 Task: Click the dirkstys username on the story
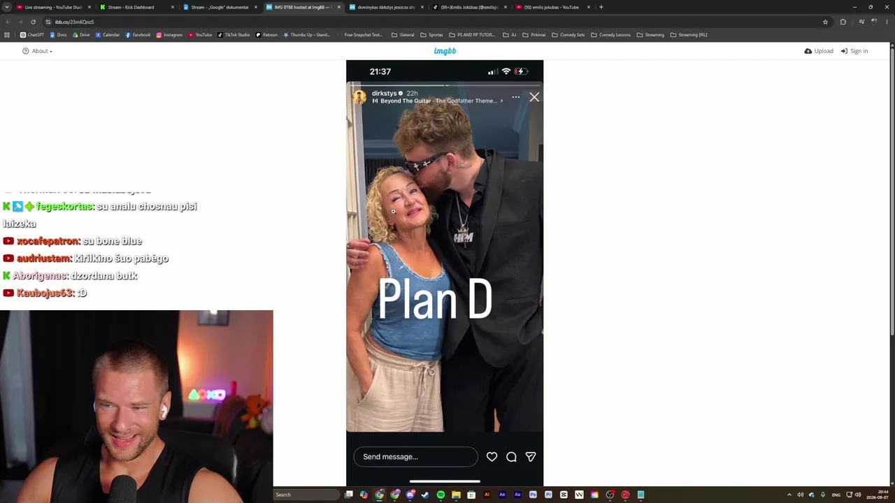click(x=384, y=93)
